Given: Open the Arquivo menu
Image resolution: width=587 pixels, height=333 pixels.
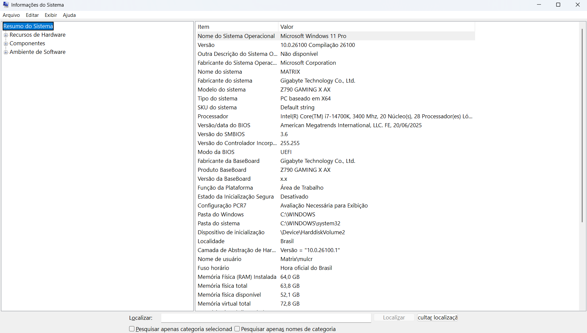Looking at the screenshot, I should 11,15.
